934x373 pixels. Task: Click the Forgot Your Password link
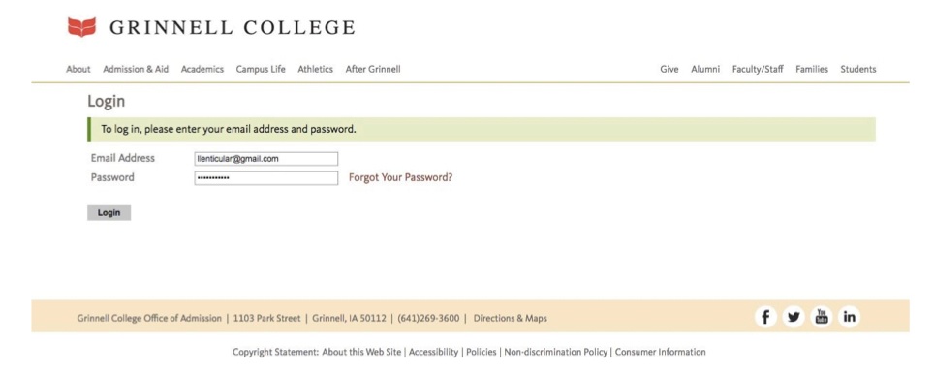[x=400, y=177]
